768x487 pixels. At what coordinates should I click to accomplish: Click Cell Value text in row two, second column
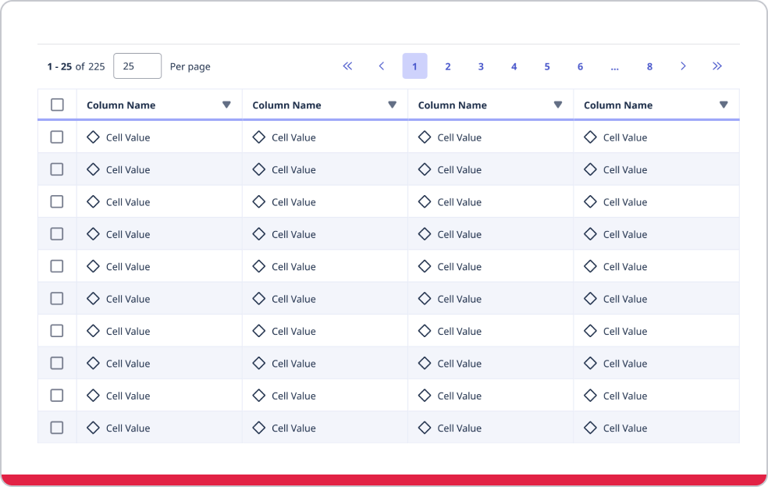click(x=294, y=170)
